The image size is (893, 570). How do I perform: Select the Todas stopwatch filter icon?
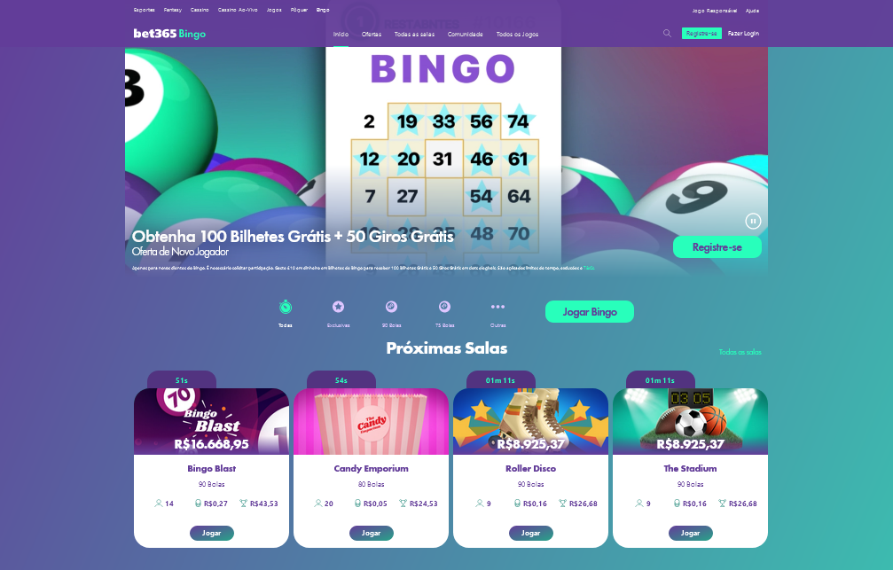(x=286, y=308)
